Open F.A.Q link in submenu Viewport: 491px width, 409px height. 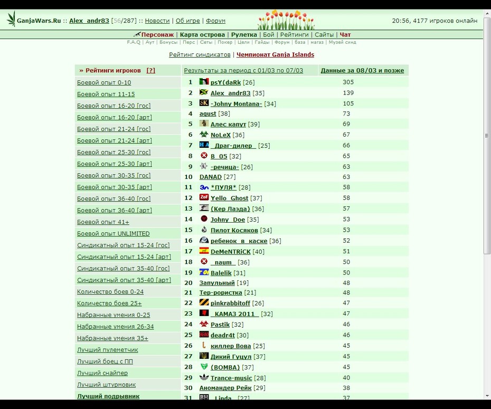pos(134,42)
